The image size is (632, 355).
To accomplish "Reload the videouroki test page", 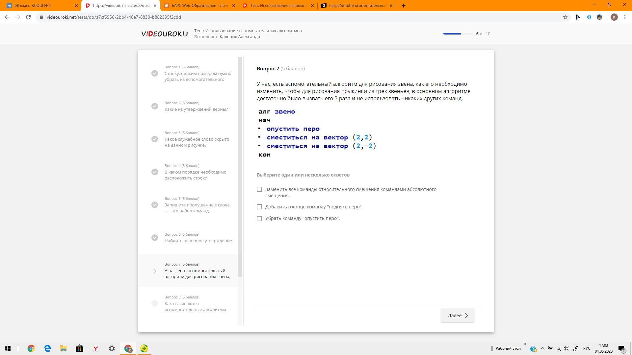I will 28,17.
